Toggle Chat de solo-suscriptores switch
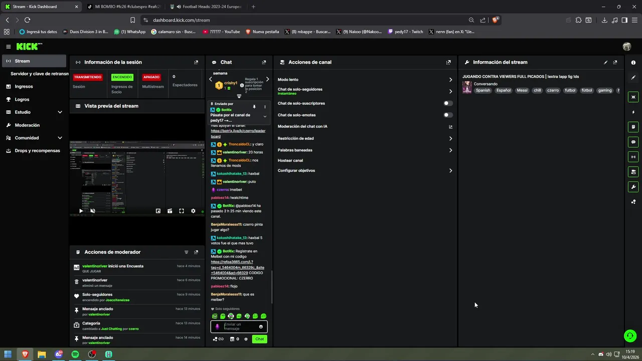This screenshot has height=361, width=642. (448, 103)
